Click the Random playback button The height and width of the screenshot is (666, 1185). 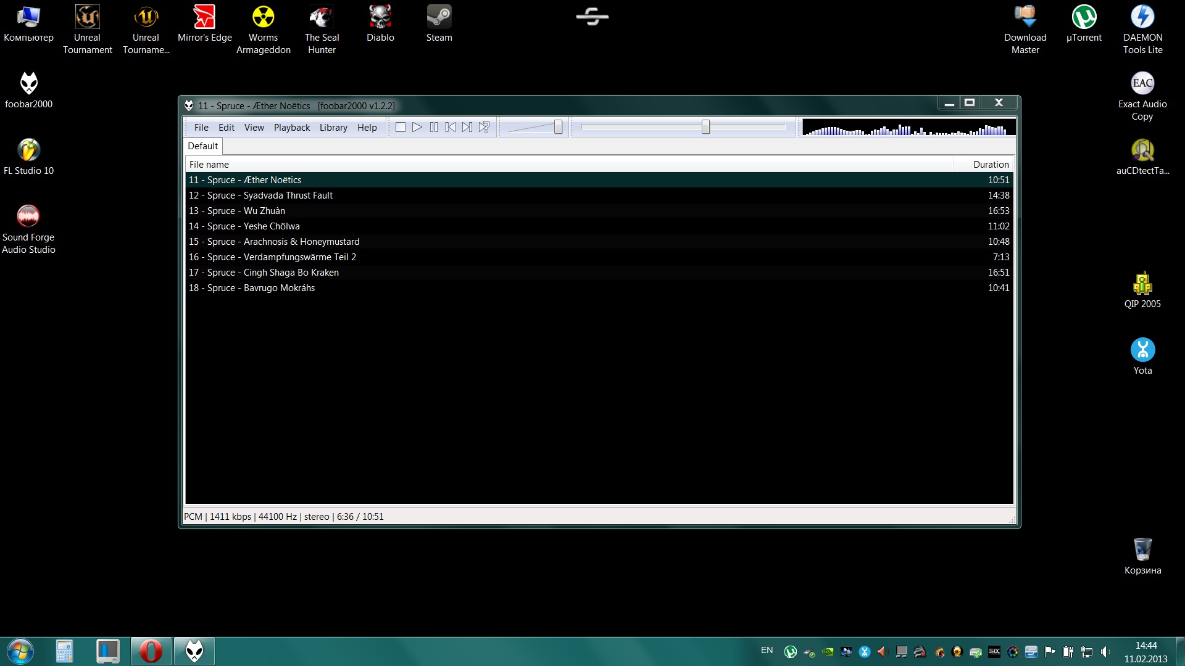pos(484,127)
